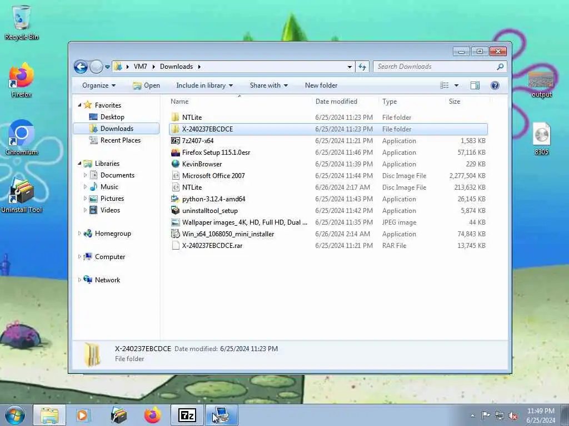This screenshot has width=569, height=426.
Task: Select Microsoft Office 2007 disc image icon
Action: 175,176
